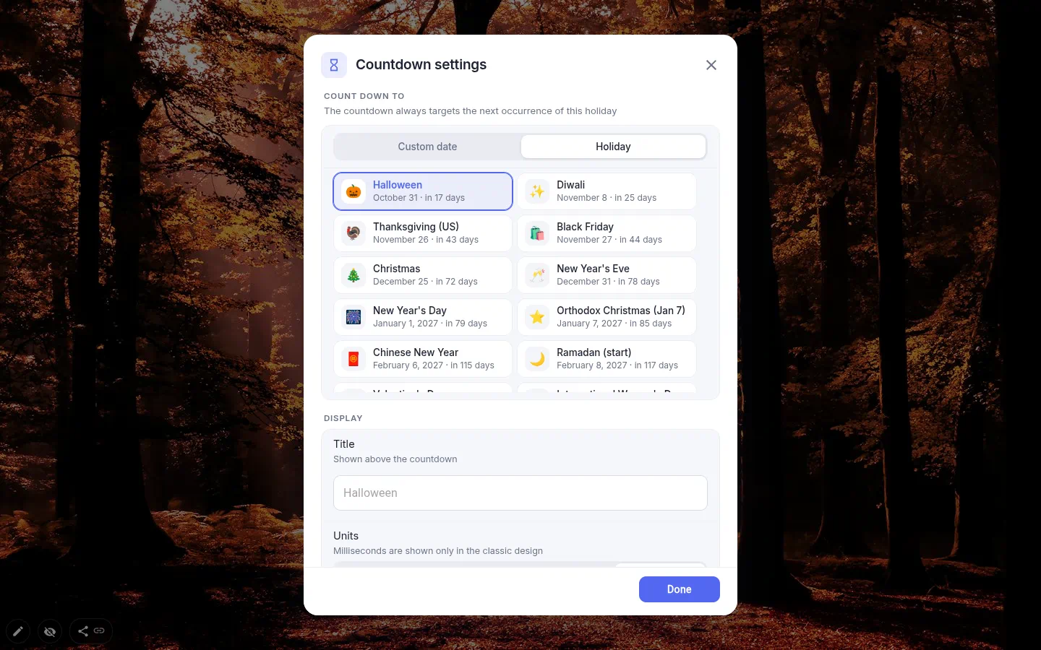Screen dimensions: 1041x650
Task: Choose the Christmas tree icon
Action: click(x=354, y=275)
